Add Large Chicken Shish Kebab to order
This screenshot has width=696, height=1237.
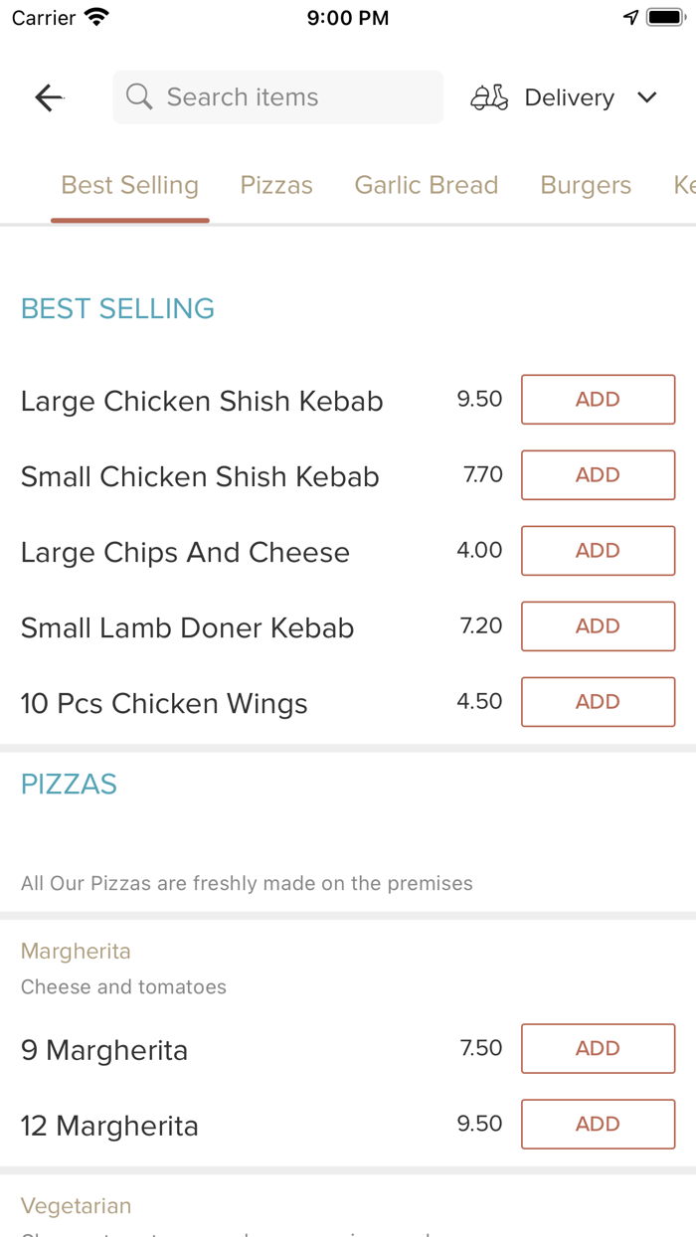(598, 400)
